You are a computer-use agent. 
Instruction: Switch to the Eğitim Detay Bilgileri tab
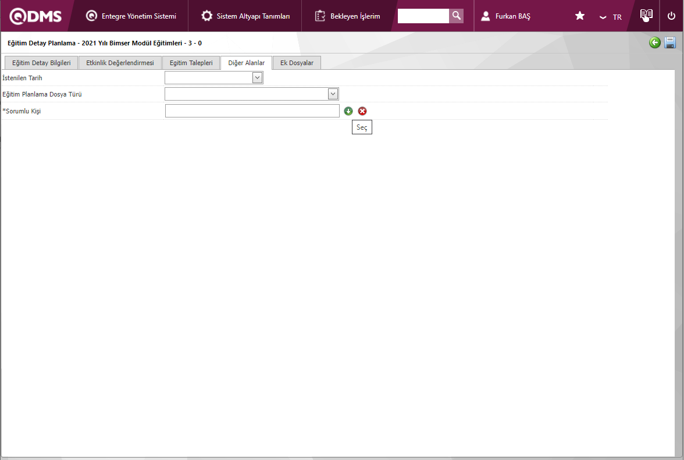pyautogui.click(x=41, y=63)
